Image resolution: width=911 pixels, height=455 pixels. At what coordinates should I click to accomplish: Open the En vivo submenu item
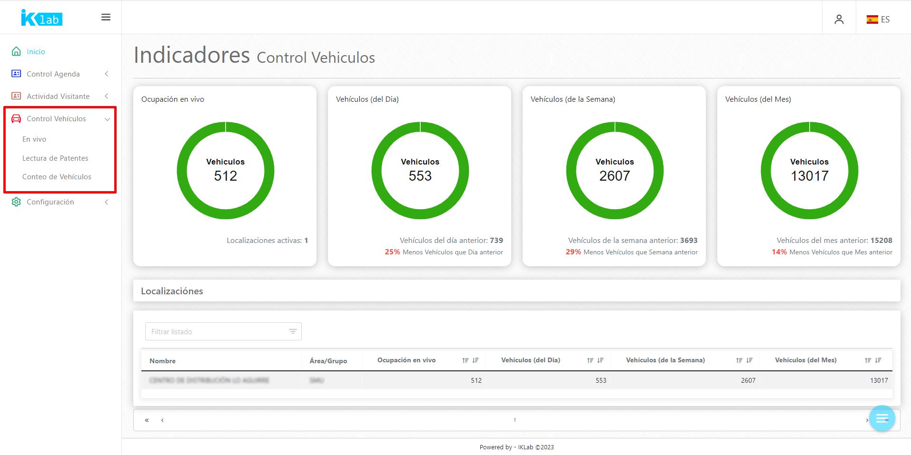point(34,139)
